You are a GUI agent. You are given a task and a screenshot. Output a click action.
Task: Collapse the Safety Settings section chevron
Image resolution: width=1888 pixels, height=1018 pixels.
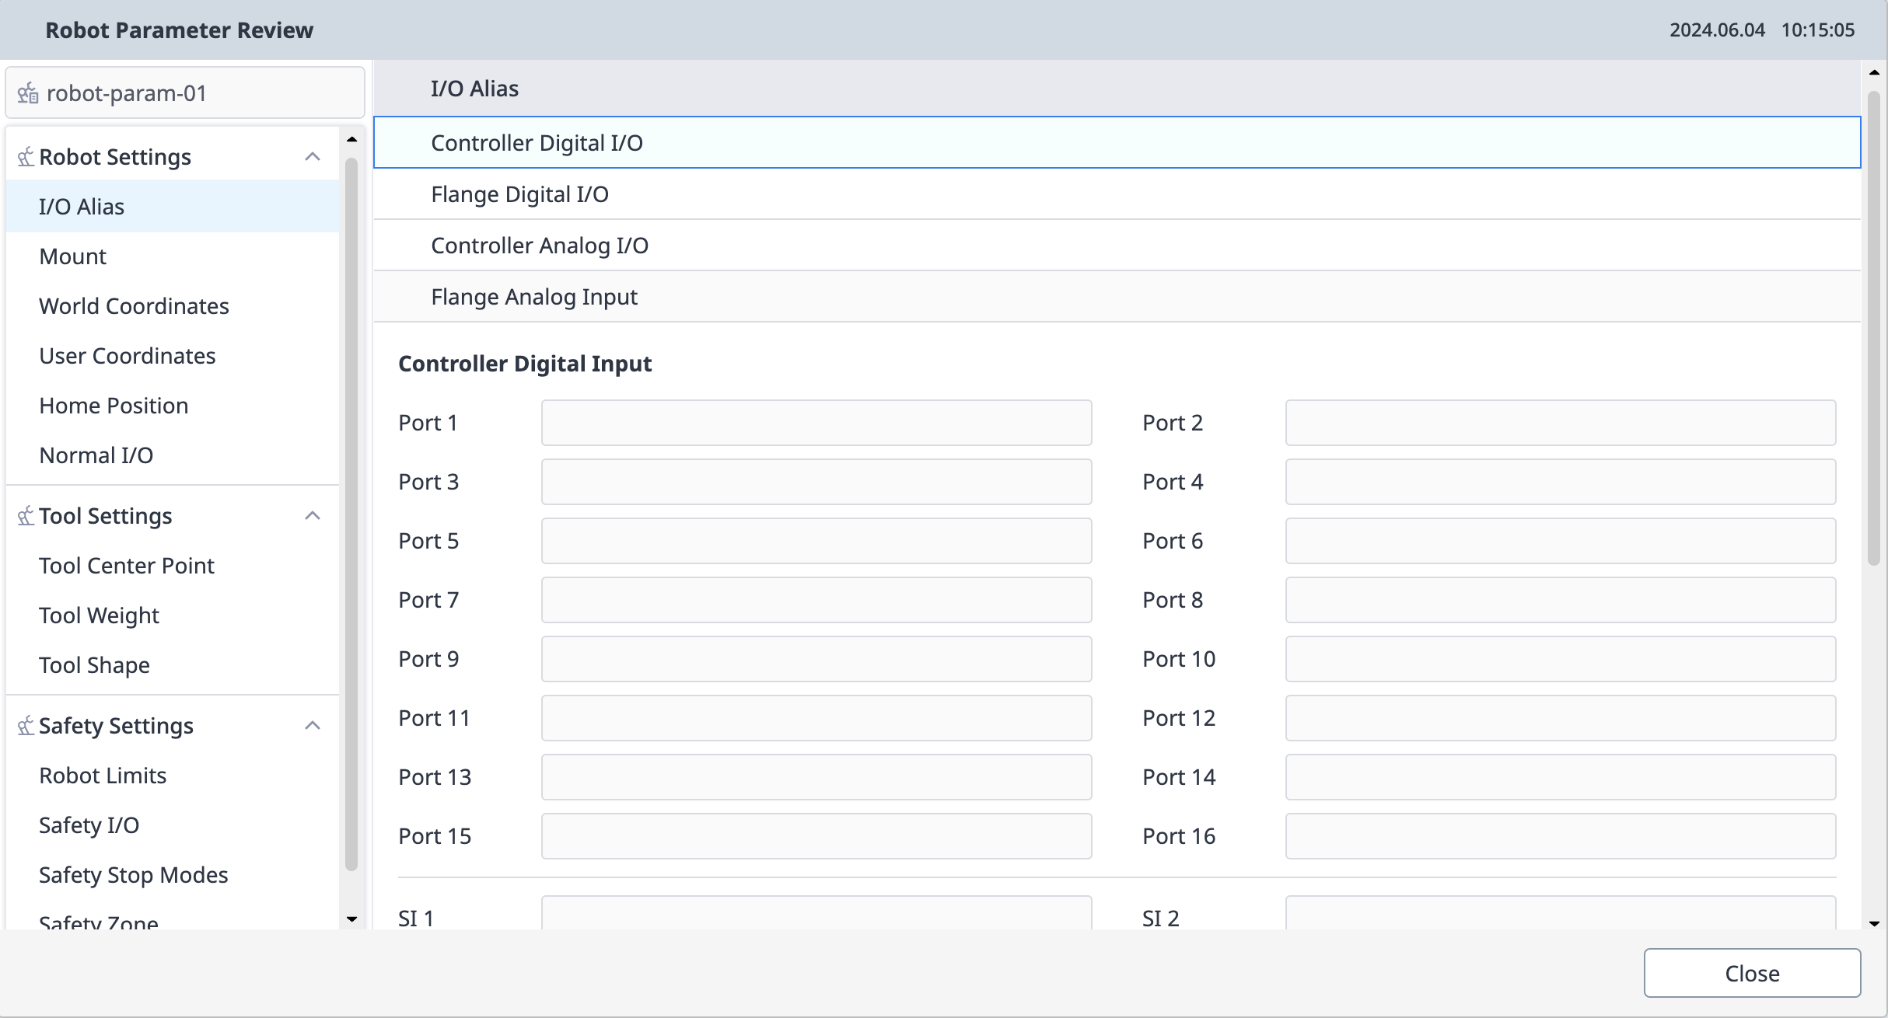coord(313,726)
